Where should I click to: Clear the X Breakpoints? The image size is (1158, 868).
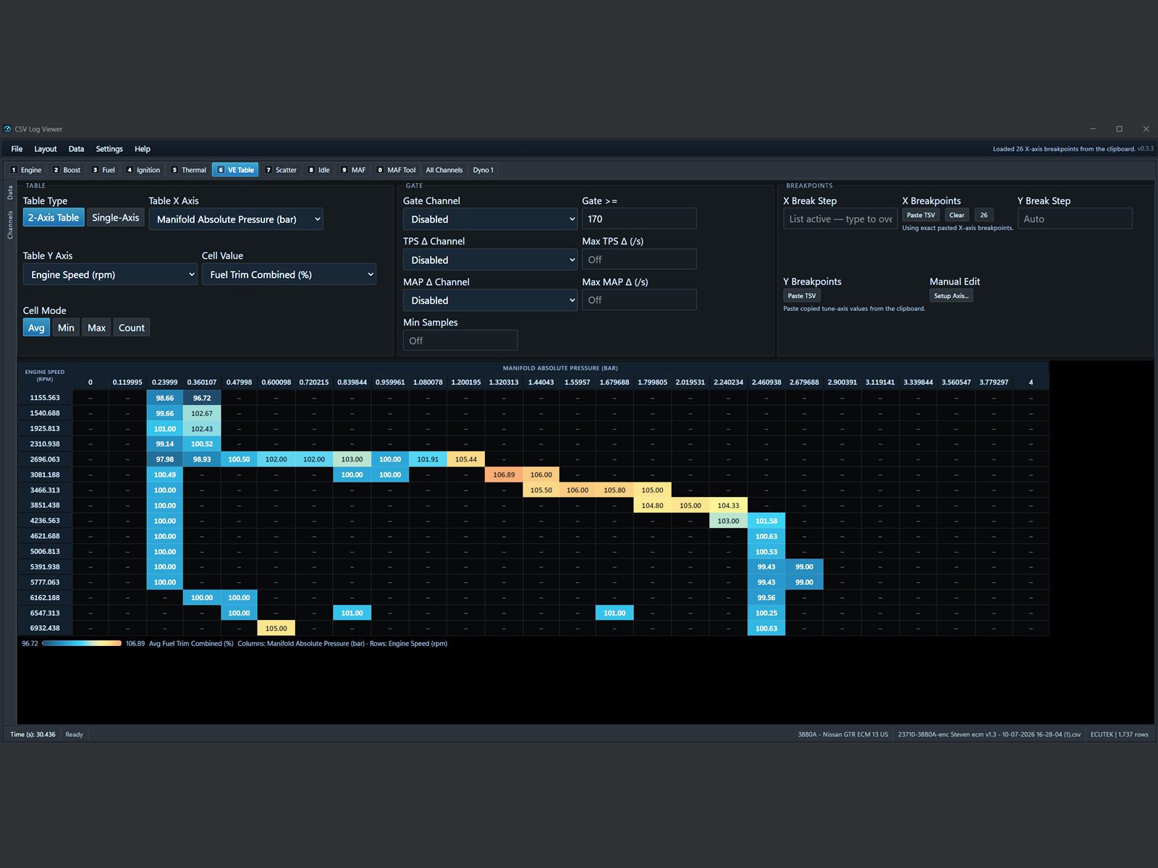click(957, 215)
